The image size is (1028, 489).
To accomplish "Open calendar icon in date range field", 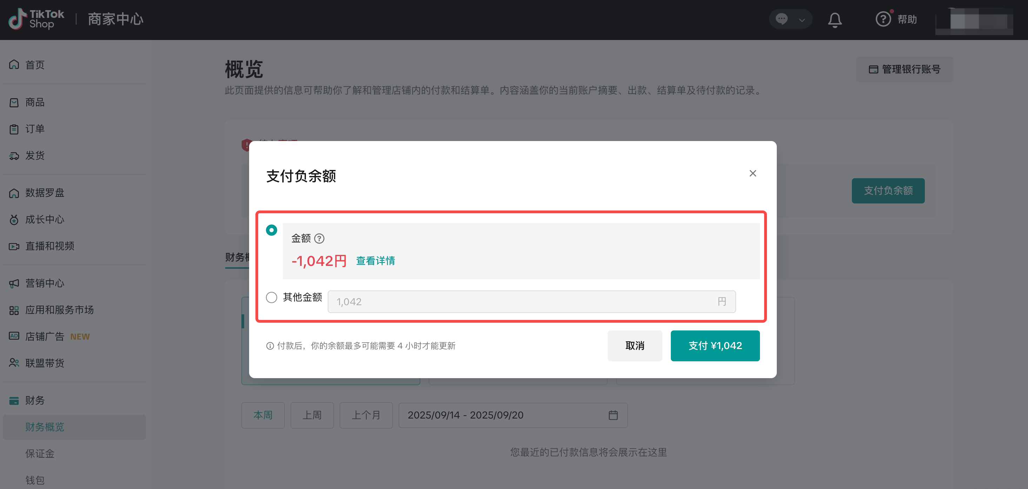I will click(x=613, y=415).
